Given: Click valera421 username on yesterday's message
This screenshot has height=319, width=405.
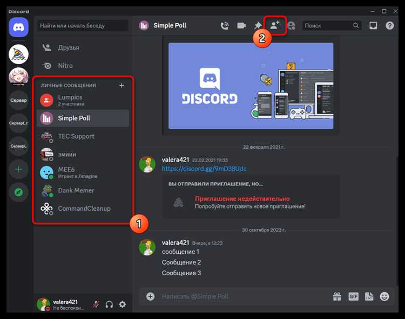Looking at the screenshot, I should click(175, 242).
